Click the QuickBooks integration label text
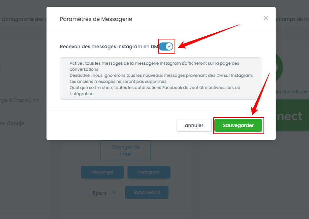 coord(292,92)
